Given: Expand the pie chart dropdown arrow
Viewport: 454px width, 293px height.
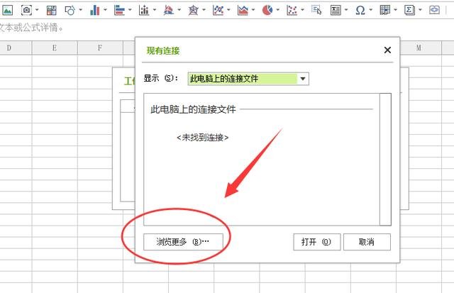Looking at the screenshot, I should (x=277, y=10).
